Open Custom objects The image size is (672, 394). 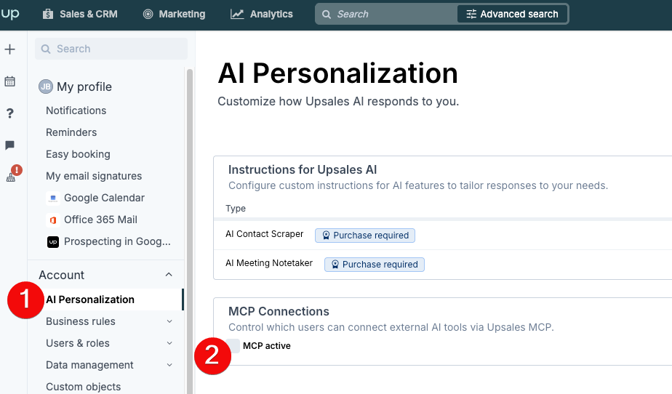pos(83,387)
